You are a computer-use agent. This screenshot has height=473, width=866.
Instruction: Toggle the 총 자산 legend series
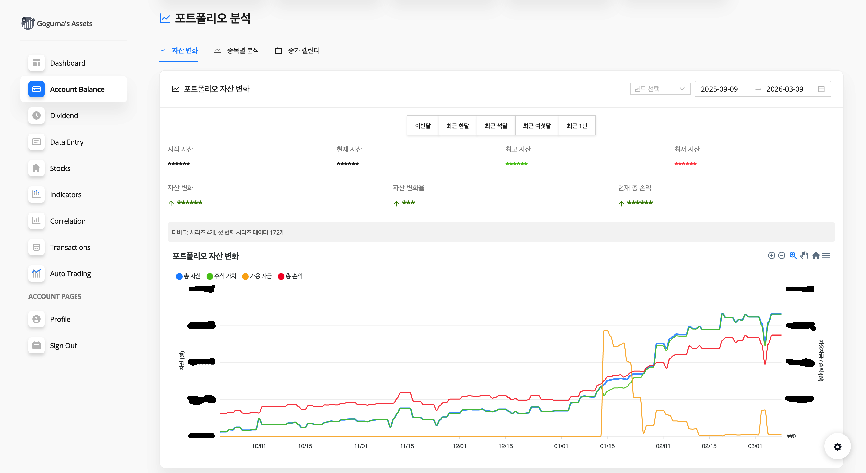click(x=188, y=276)
